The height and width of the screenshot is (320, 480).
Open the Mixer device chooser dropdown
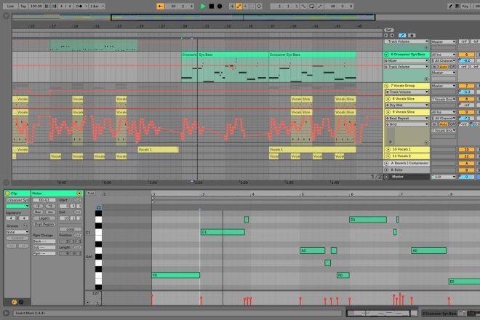407,60
